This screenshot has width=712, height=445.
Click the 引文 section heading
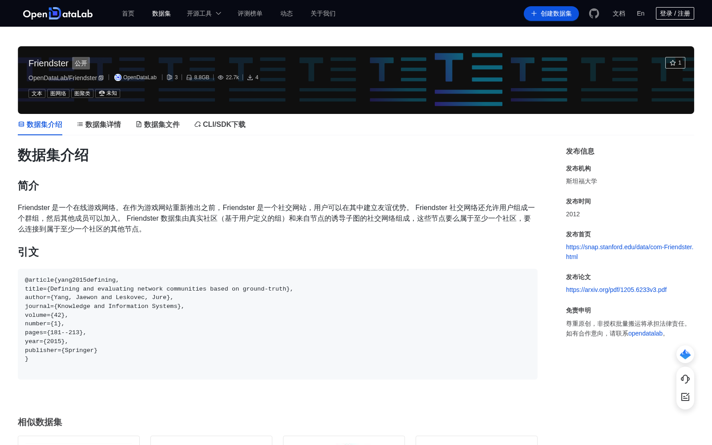tap(28, 252)
